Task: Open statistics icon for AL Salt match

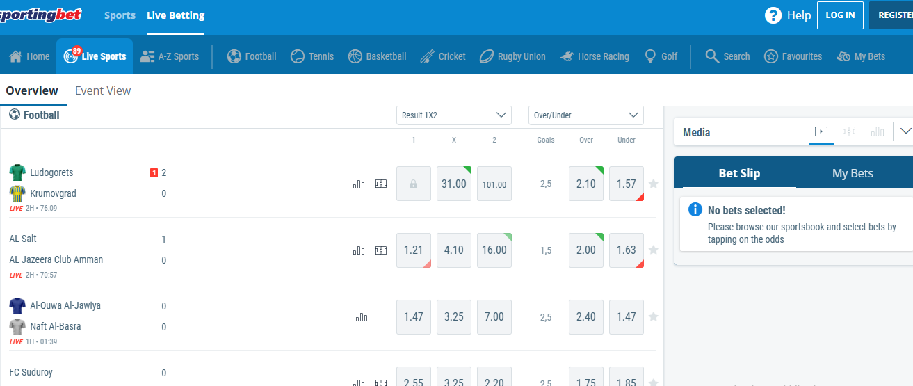Action: (x=359, y=250)
